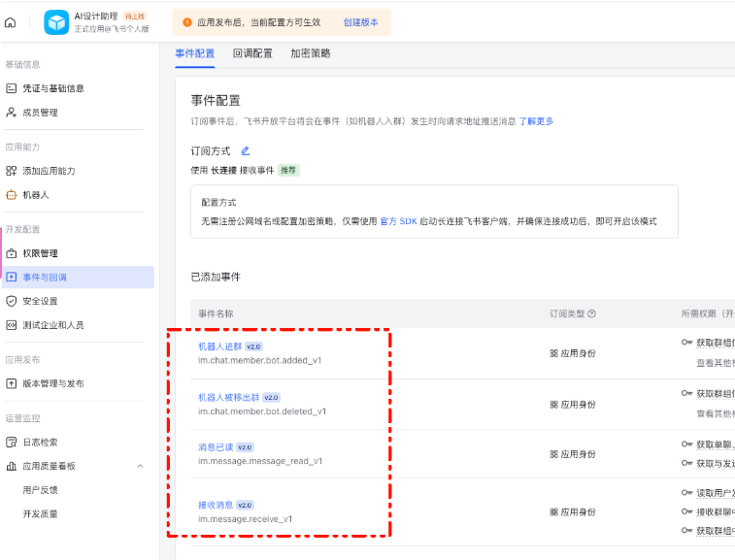
Task: Click 事件名称 column header
Action: (x=216, y=313)
